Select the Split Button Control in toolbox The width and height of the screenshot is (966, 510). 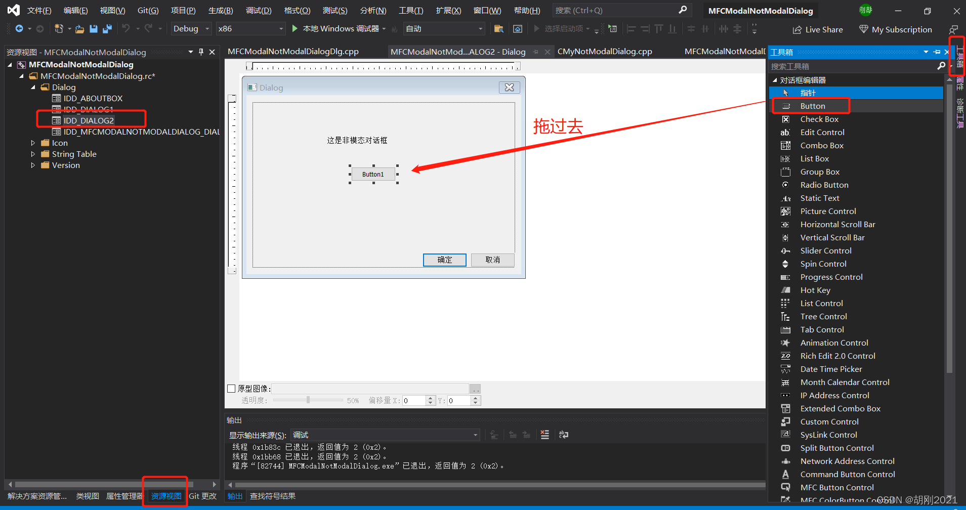click(856, 448)
